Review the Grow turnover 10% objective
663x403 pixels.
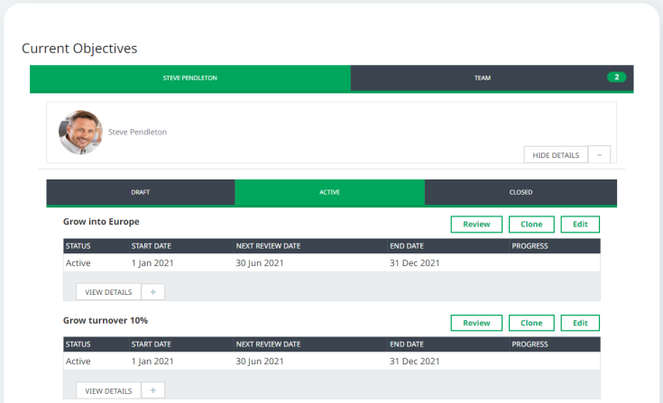(475, 323)
